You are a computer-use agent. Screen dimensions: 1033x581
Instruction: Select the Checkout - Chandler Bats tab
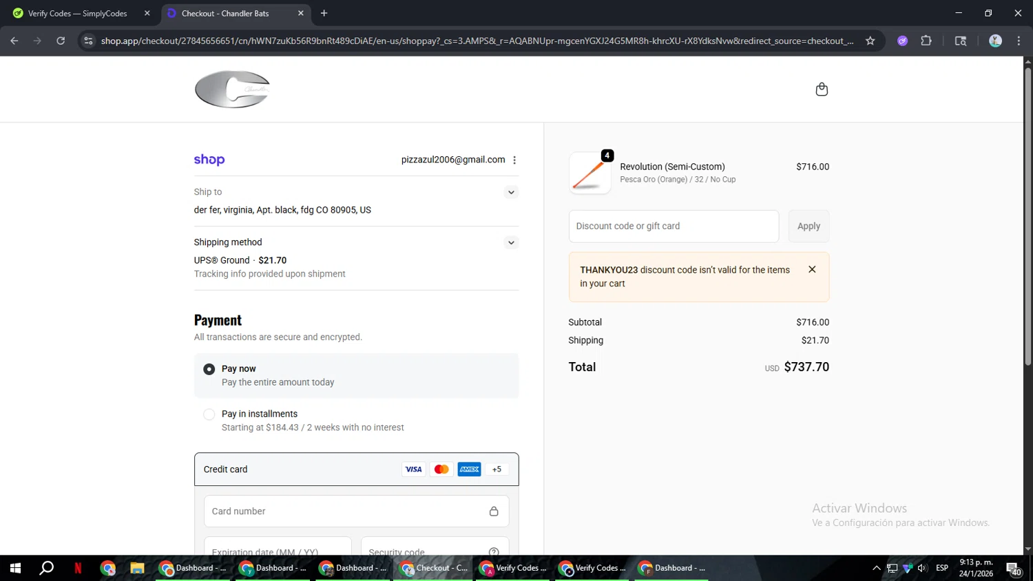(x=234, y=13)
